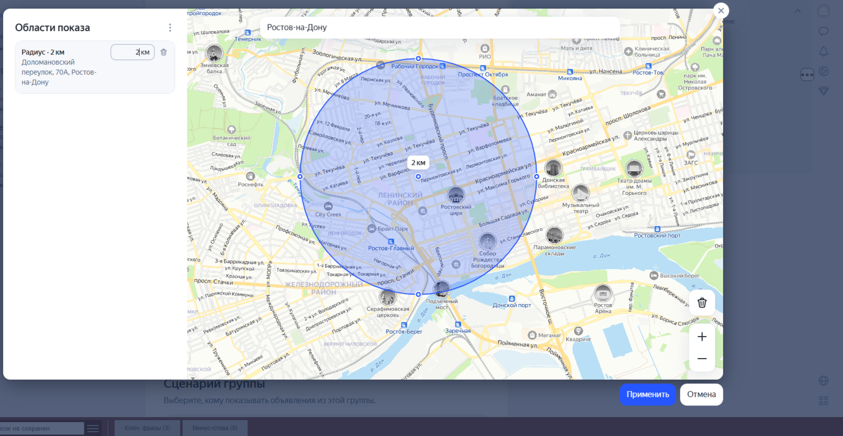This screenshot has height=436, width=843.
Task: Click the Собор Рождества Богородицы icon
Action: 487,241
